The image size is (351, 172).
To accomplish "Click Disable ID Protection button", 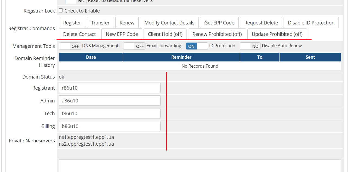I will click(311, 23).
